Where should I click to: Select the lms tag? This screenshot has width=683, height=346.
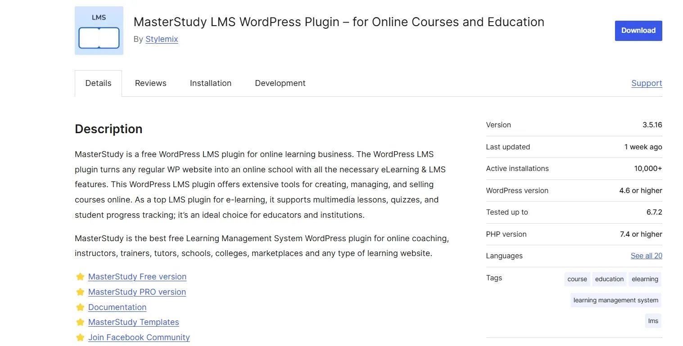[x=653, y=321]
